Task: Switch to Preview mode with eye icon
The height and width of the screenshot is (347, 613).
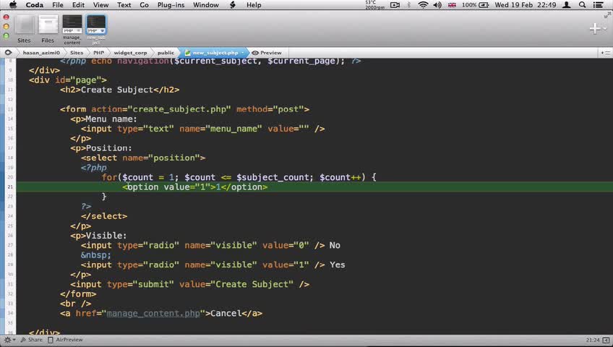Action: pyautogui.click(x=267, y=52)
